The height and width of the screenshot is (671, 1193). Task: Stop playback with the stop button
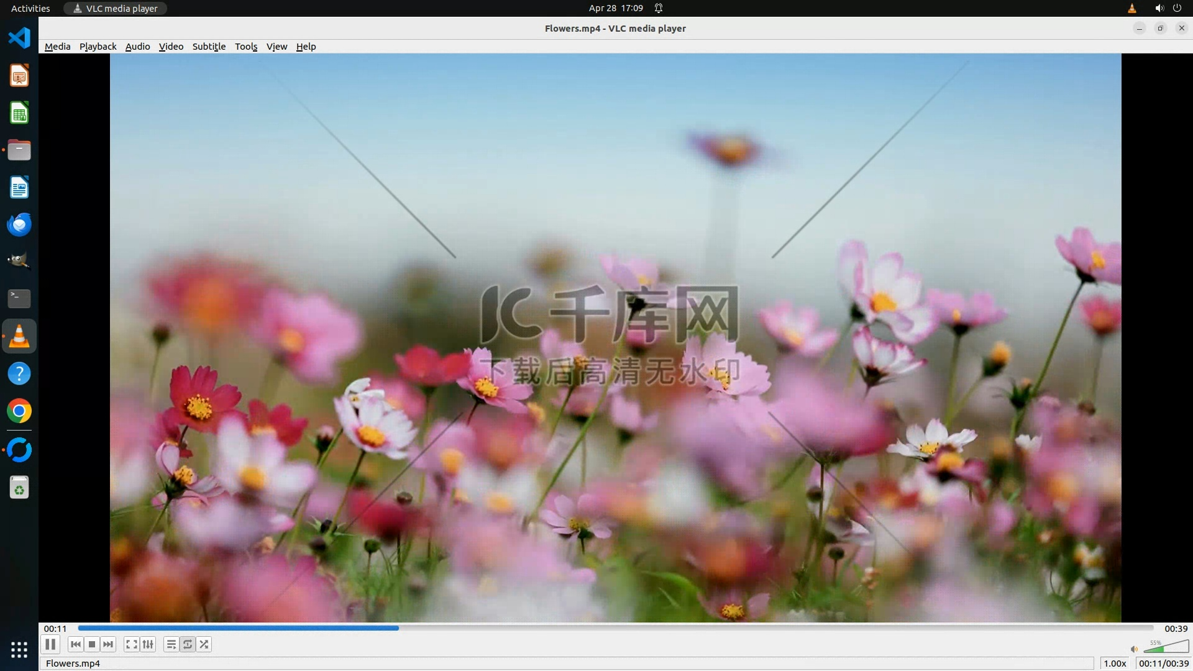pos(92,644)
